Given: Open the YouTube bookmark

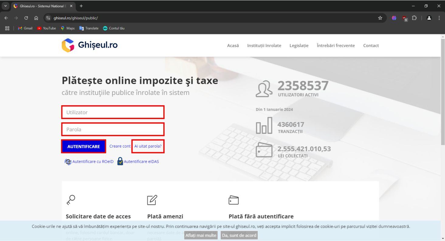Looking at the screenshot, I should [x=47, y=28].
